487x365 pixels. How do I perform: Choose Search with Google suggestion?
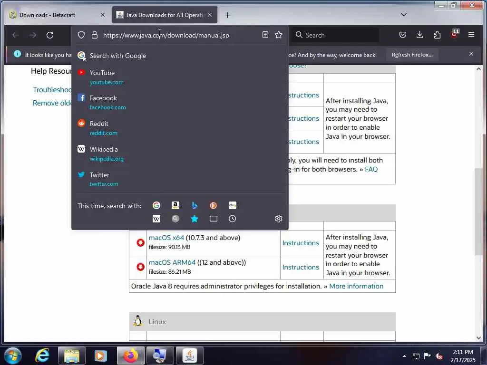click(x=180, y=56)
